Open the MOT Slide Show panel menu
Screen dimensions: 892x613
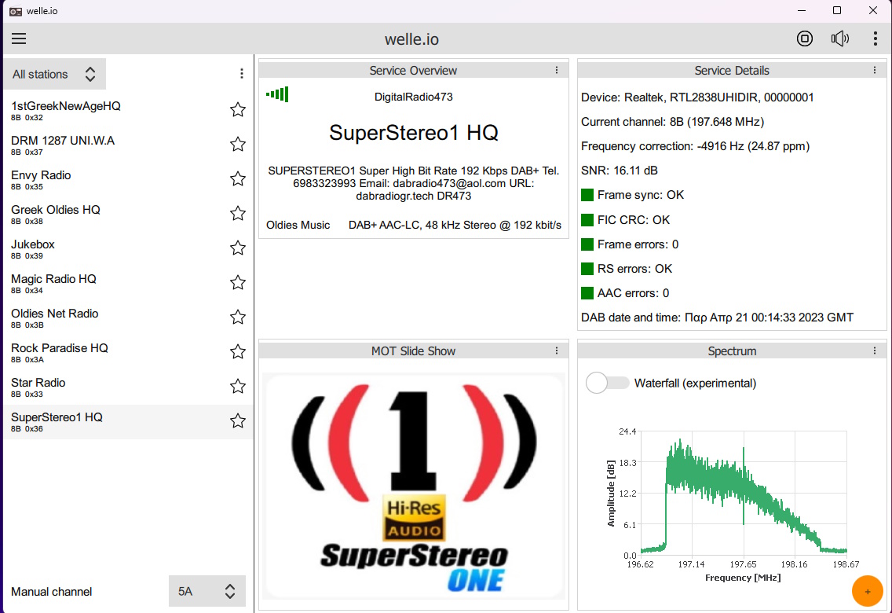(x=557, y=351)
